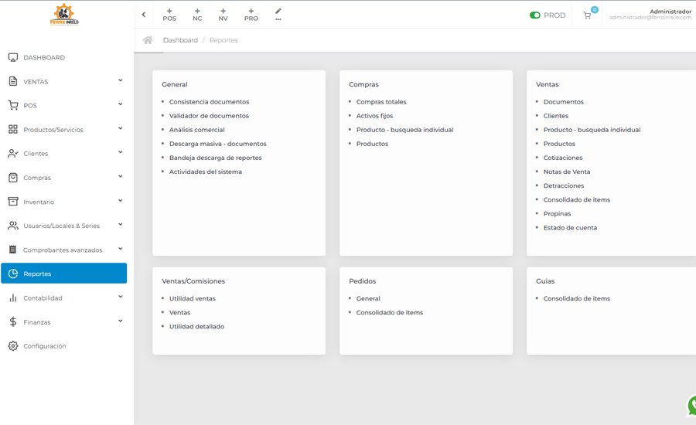Open the shopping cart icon
The image size is (696, 425).
click(587, 15)
